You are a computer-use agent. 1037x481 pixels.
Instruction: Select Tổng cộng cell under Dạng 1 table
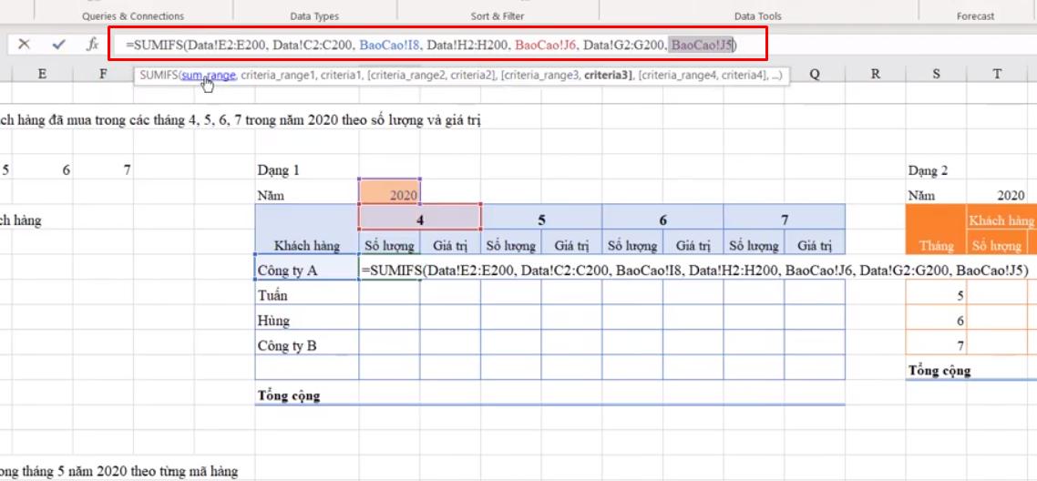(x=307, y=393)
